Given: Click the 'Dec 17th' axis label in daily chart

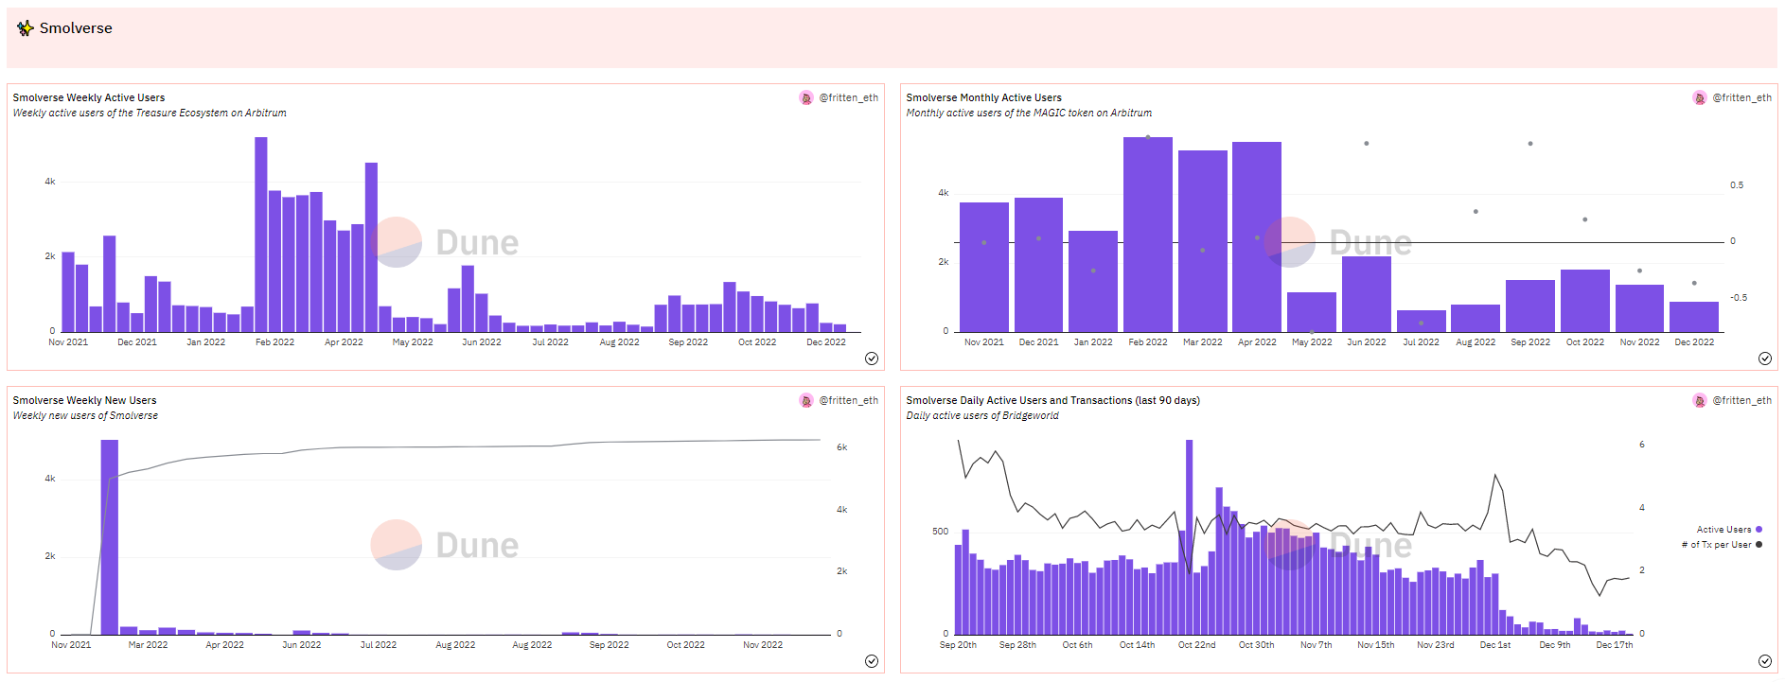Looking at the screenshot, I should coord(1614,645).
